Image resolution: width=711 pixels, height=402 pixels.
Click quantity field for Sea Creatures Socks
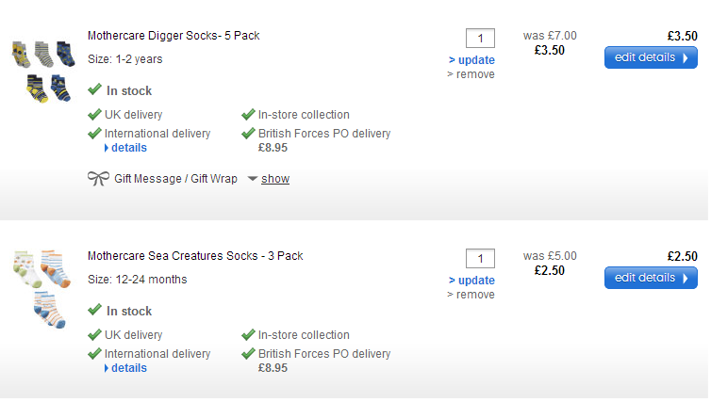point(480,259)
